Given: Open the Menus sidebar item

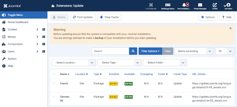Looking at the screenshot, I should 12,37.
